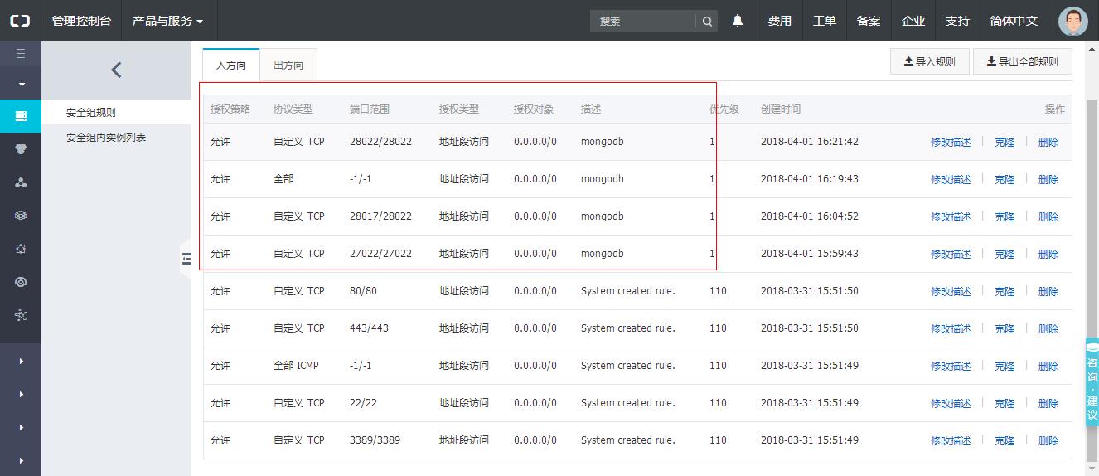Delete the 27022/27022 rule

click(x=1048, y=255)
